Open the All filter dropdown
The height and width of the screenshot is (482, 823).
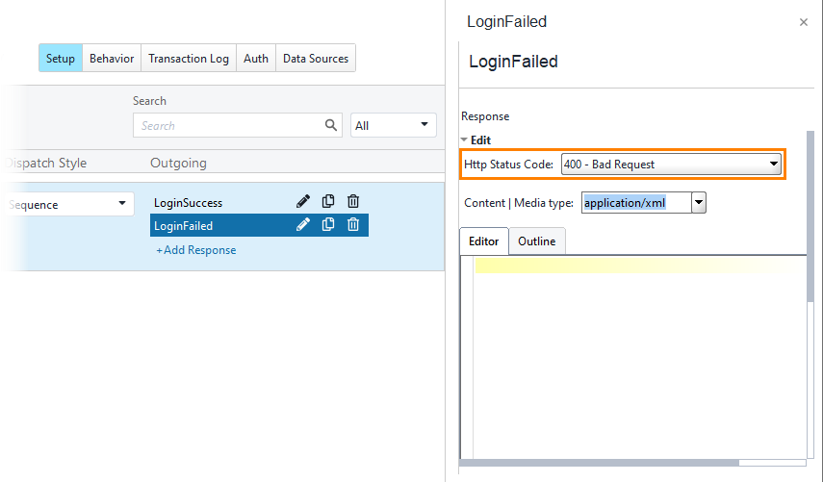coord(393,125)
